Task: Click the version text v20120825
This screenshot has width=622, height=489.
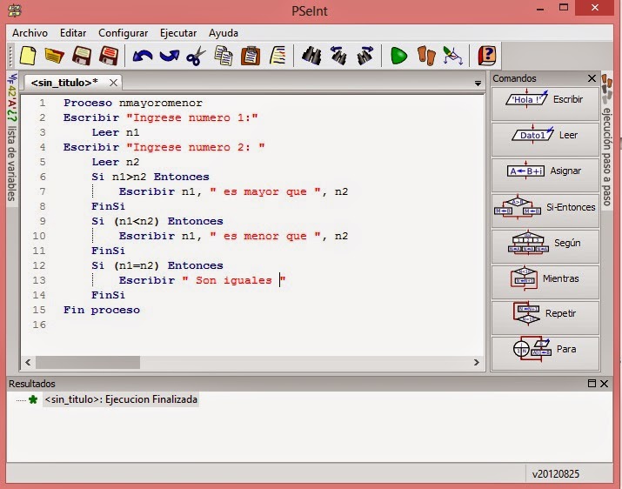Action: (555, 474)
